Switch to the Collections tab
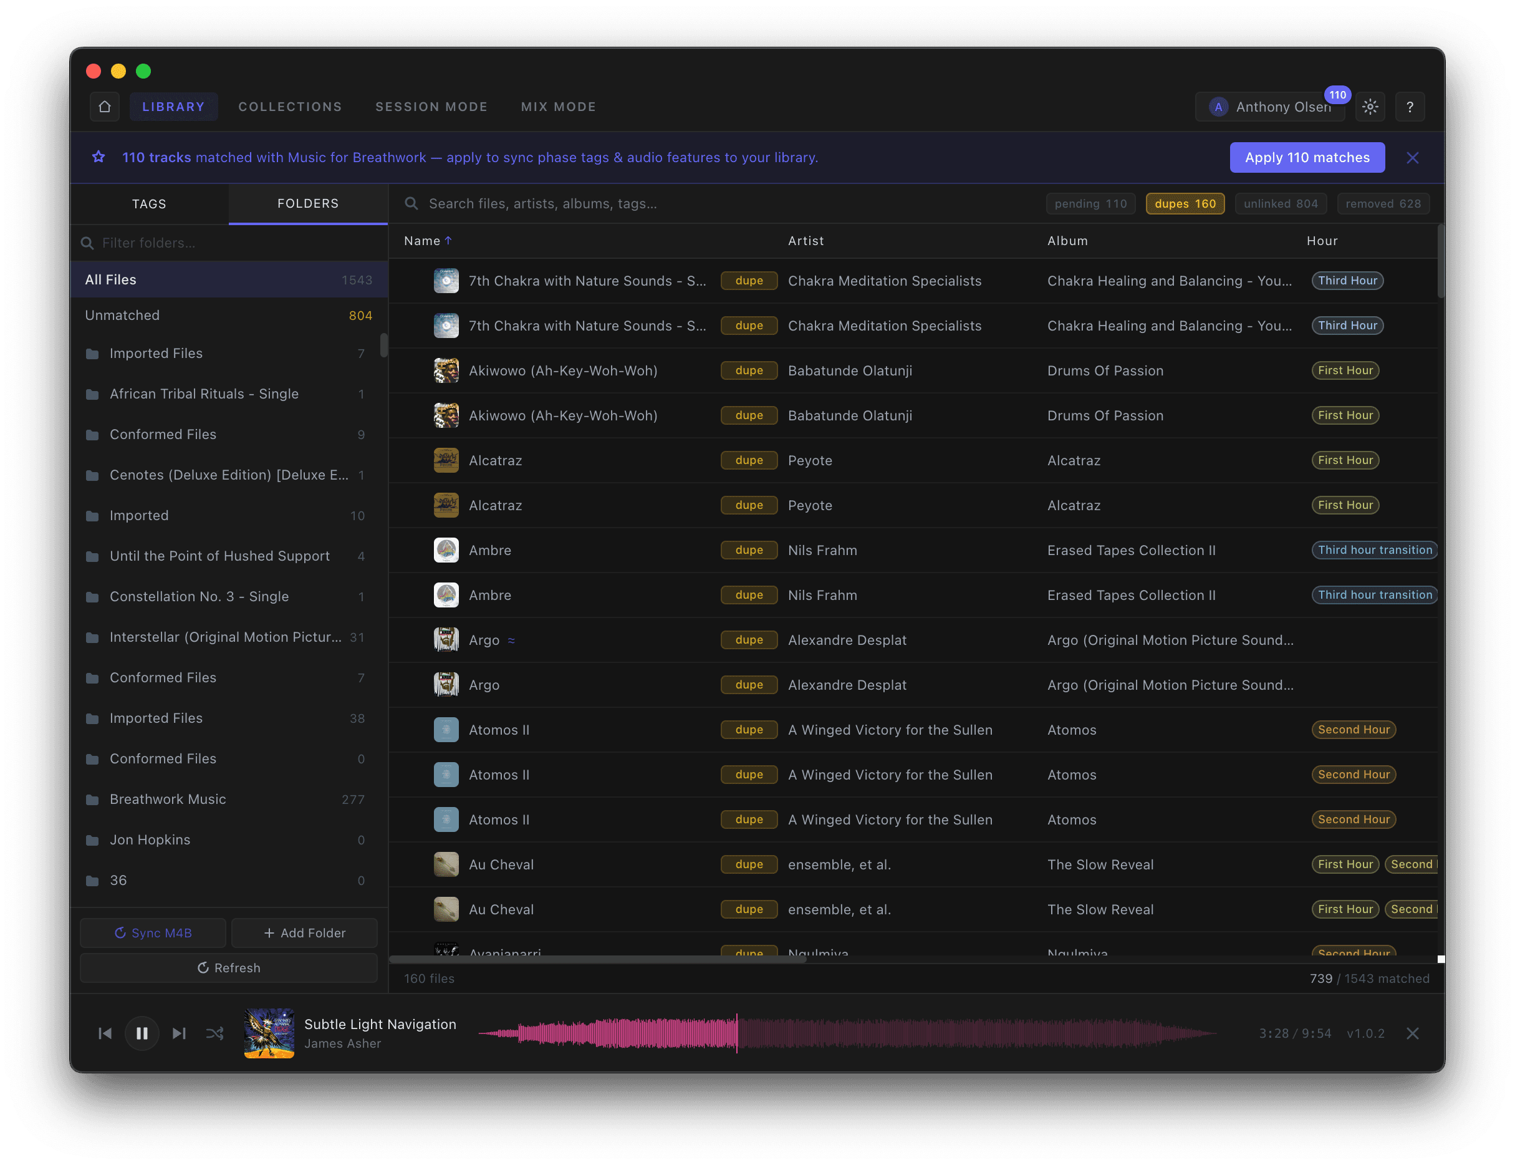This screenshot has height=1165, width=1515. pyautogui.click(x=290, y=107)
